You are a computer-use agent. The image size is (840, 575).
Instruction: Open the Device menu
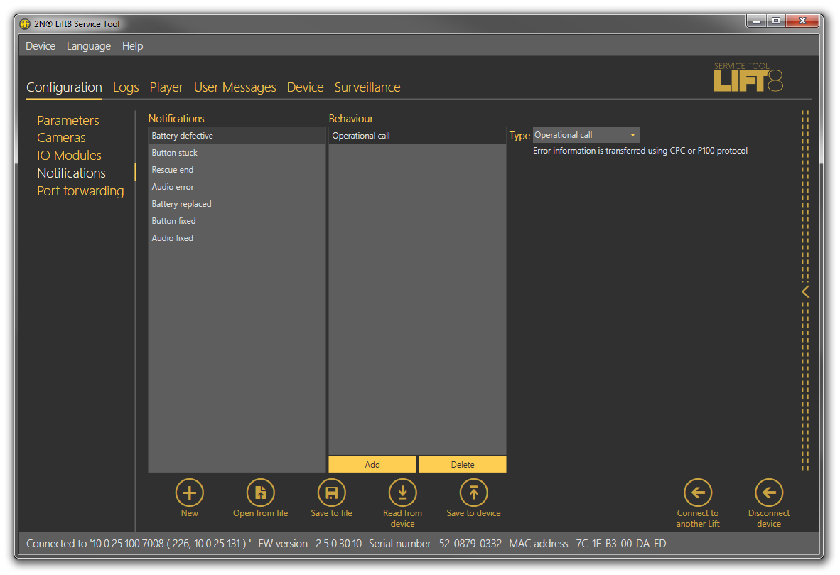point(41,46)
